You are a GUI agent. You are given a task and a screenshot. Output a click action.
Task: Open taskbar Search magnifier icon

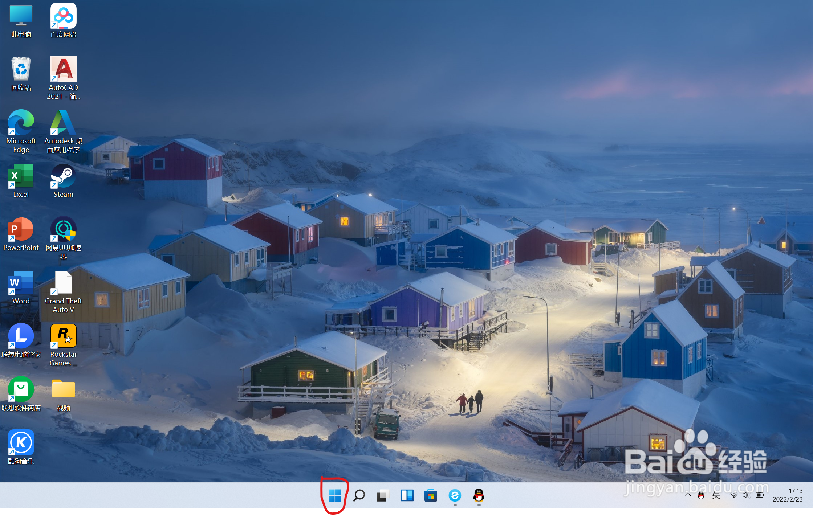[x=359, y=495]
